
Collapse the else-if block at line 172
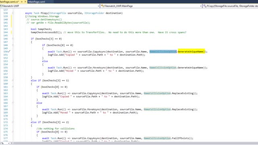[12, 122]
